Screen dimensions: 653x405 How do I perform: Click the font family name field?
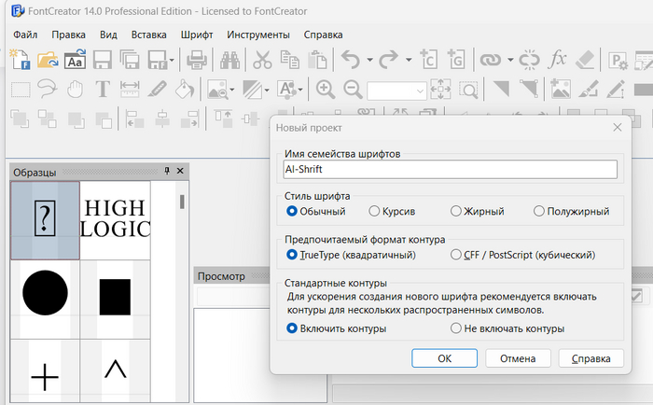(451, 170)
